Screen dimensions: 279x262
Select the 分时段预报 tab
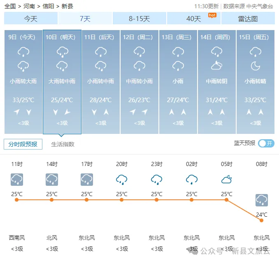23,144
